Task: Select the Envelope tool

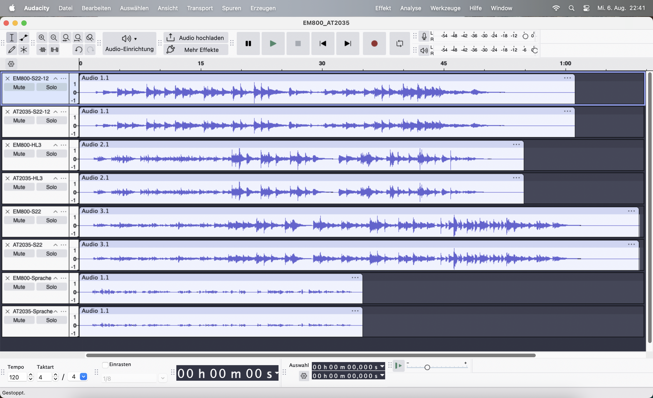Action: coord(23,38)
